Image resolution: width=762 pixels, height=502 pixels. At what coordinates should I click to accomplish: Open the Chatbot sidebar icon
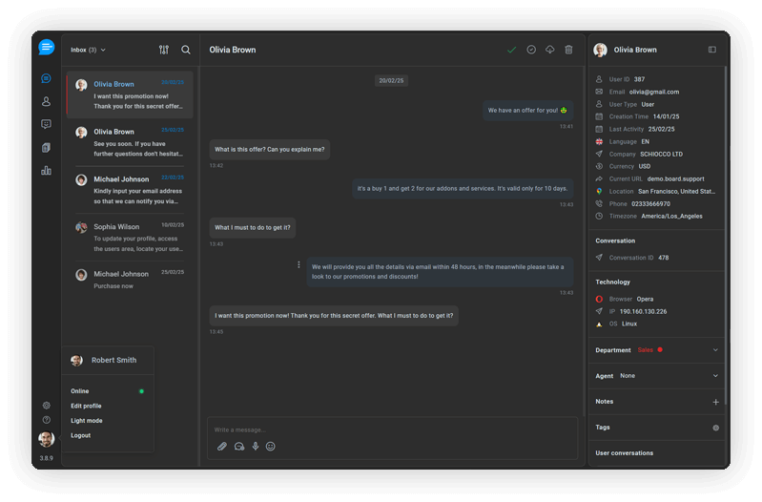(46, 124)
